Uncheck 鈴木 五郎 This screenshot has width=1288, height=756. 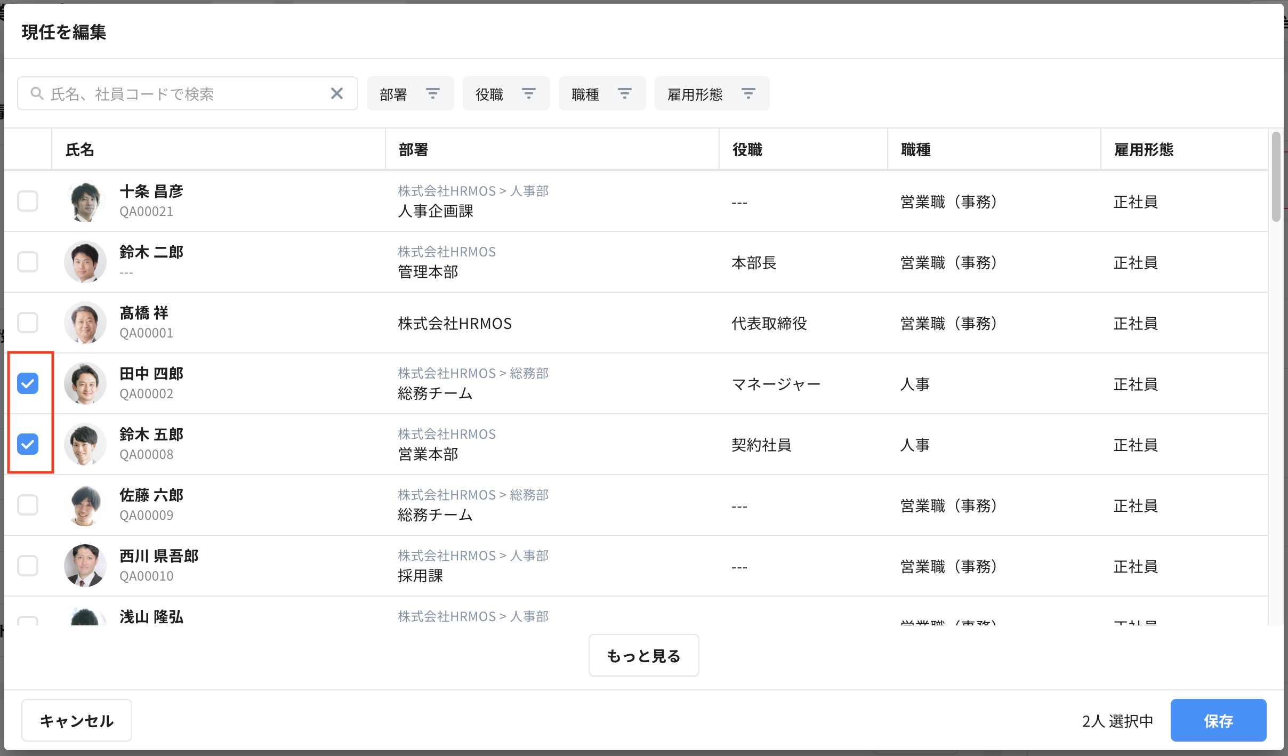click(x=28, y=444)
